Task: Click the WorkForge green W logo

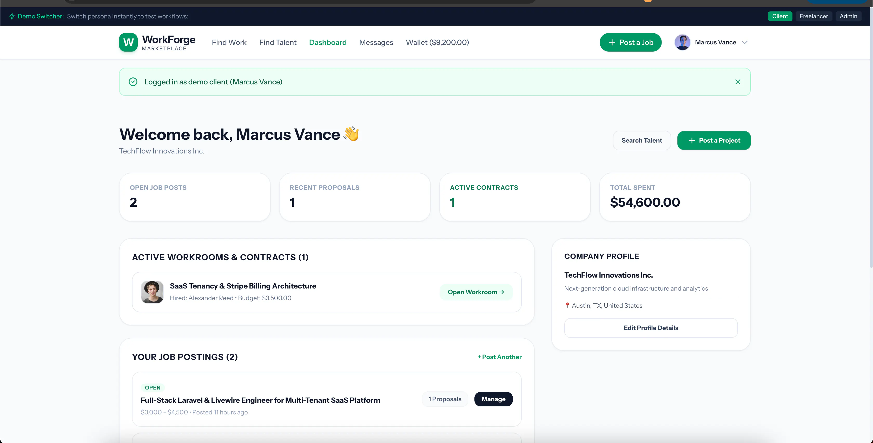Action: [x=128, y=42]
